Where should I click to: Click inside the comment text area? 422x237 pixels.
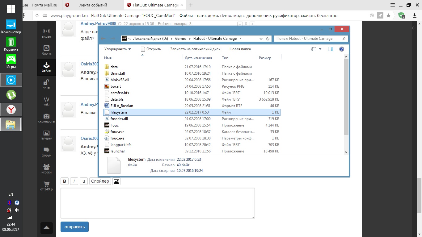[158, 203]
